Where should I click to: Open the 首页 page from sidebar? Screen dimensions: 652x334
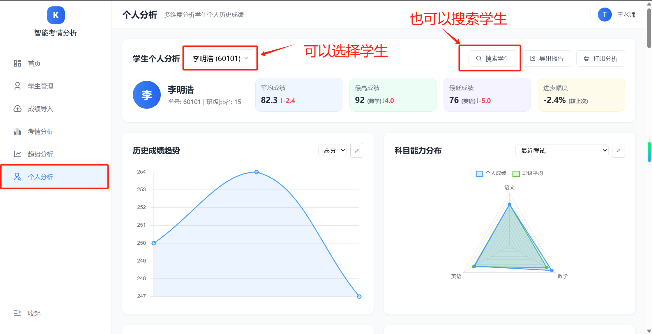coord(34,63)
